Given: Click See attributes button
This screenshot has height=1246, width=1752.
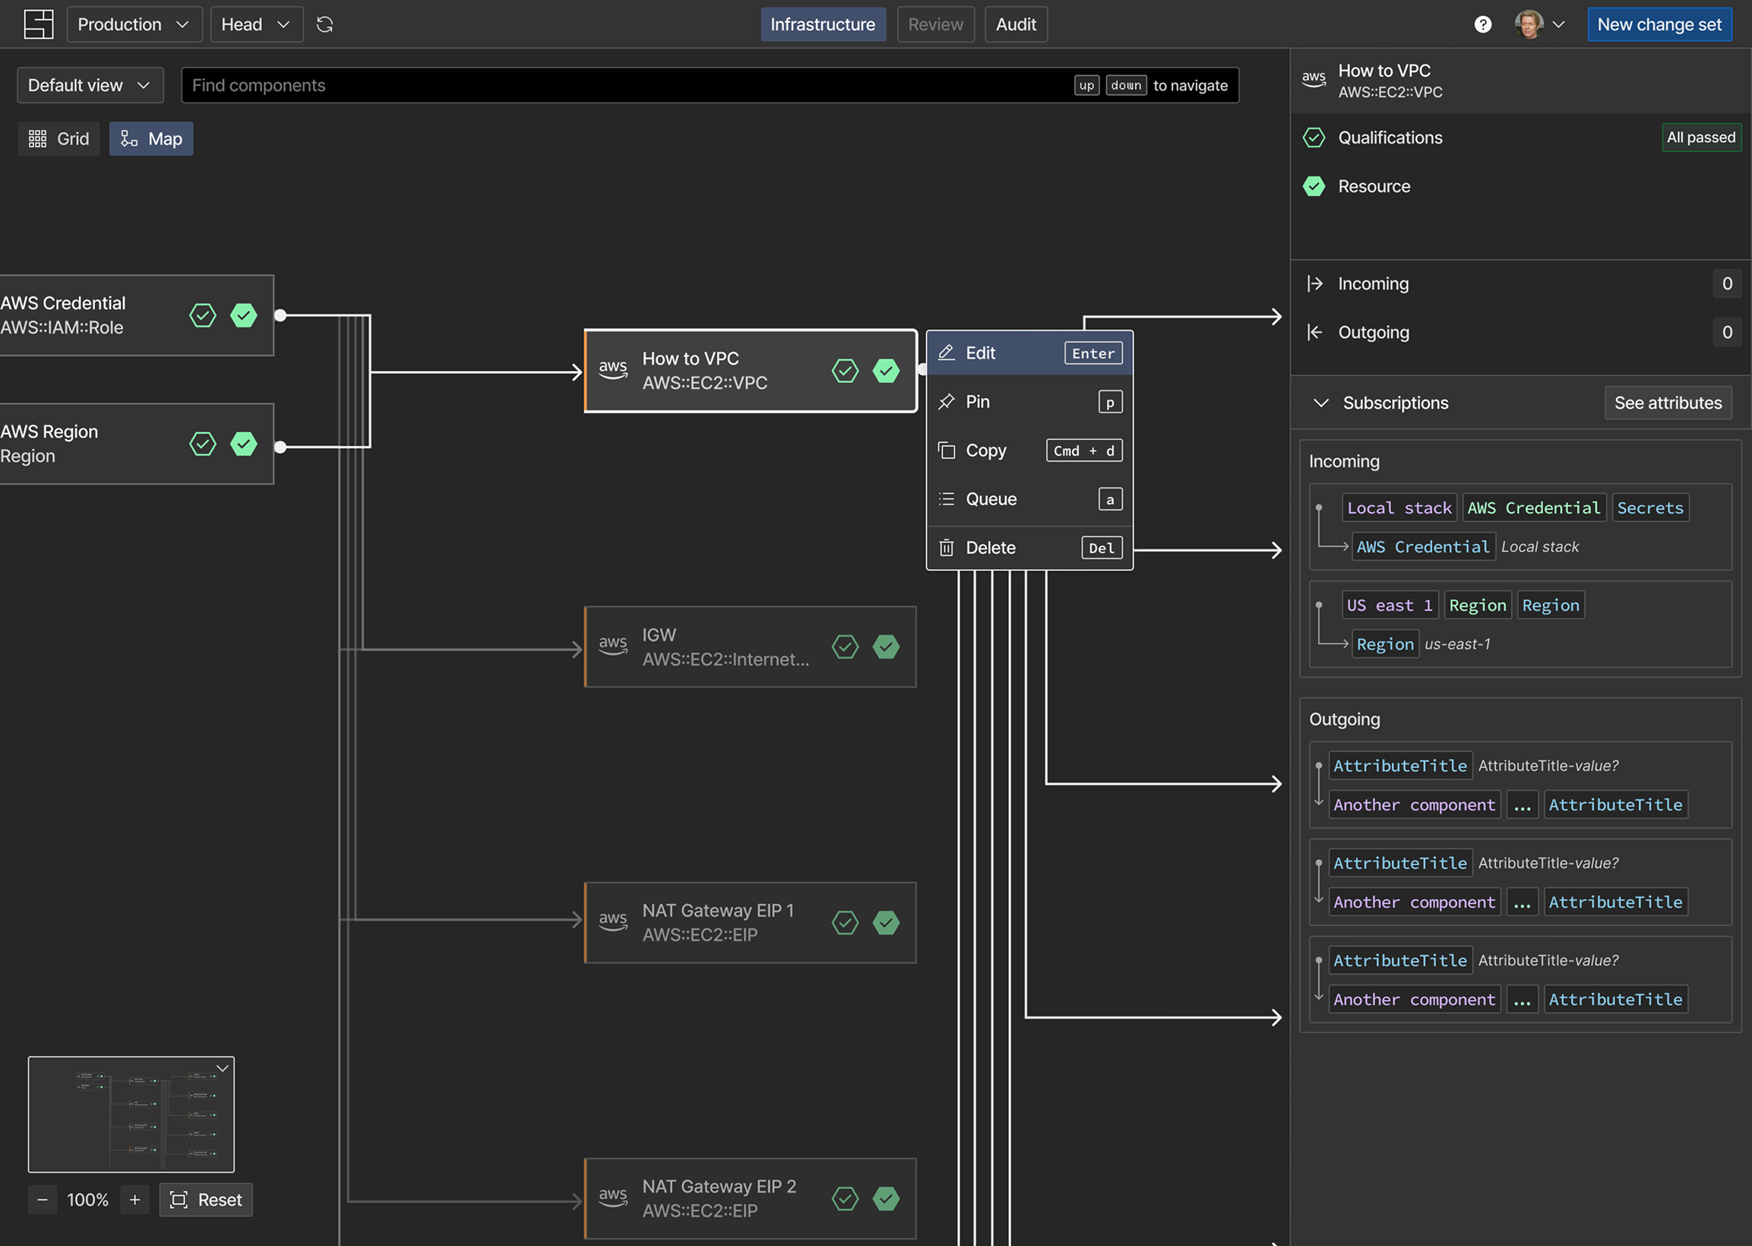Looking at the screenshot, I should pos(1668,403).
